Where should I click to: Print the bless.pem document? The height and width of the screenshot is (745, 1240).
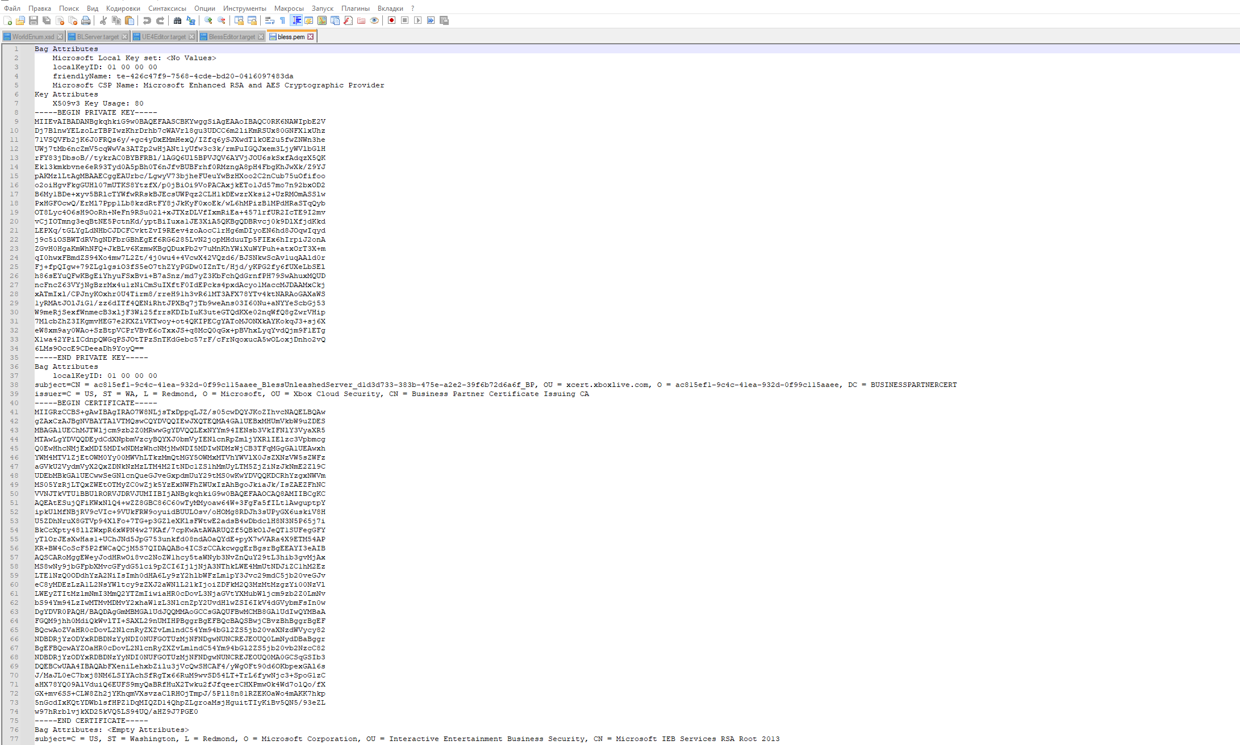coord(85,20)
